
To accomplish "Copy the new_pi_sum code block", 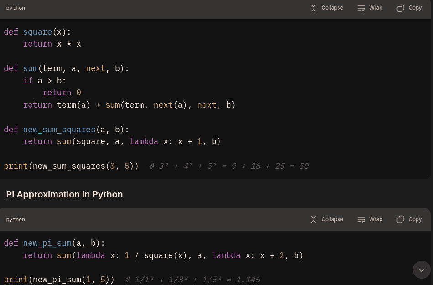I will 409,219.
